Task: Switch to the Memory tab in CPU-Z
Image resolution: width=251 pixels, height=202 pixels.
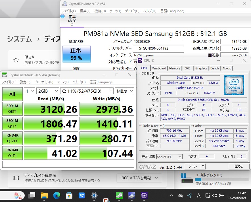Action: [x=175, y=68]
